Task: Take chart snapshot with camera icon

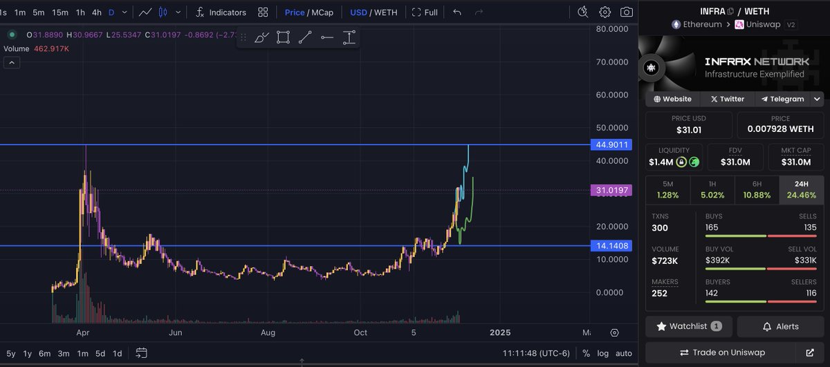Action: pyautogui.click(x=626, y=12)
